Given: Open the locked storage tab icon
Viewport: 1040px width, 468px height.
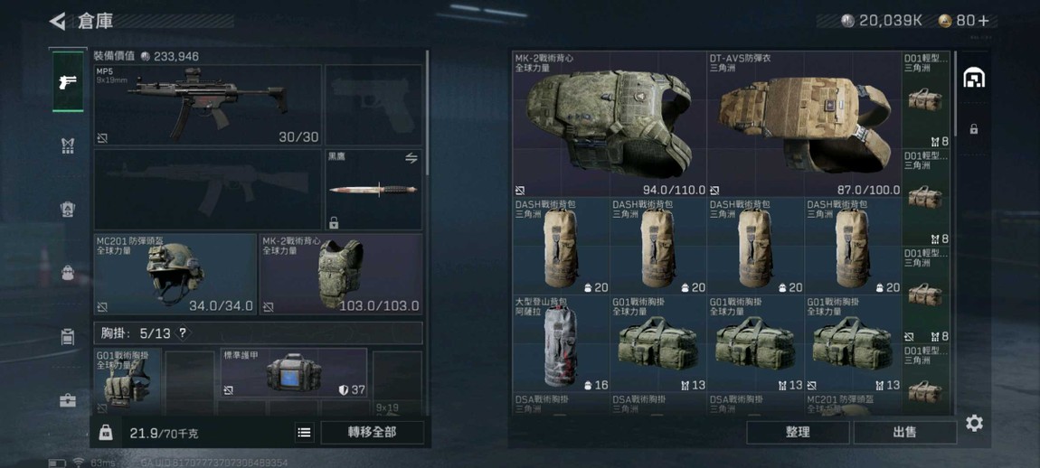Looking at the screenshot, I should click(x=973, y=129).
